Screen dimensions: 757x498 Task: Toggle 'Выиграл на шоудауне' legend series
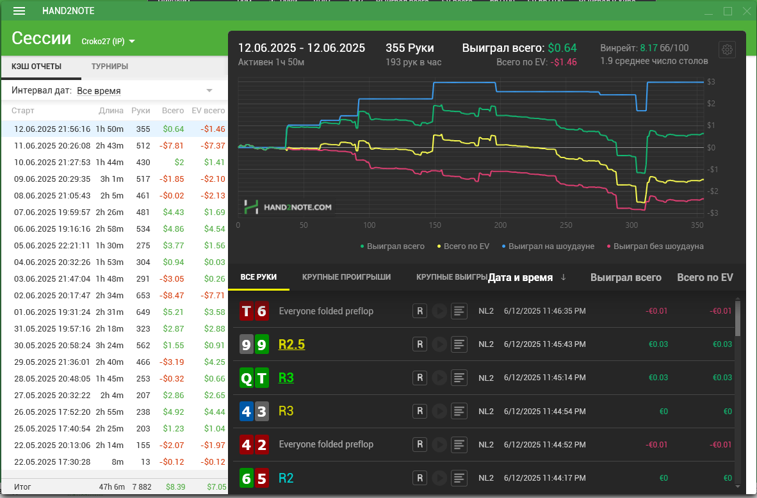pyautogui.click(x=548, y=246)
